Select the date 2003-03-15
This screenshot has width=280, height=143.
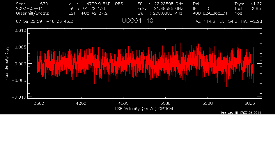(x=30, y=8)
